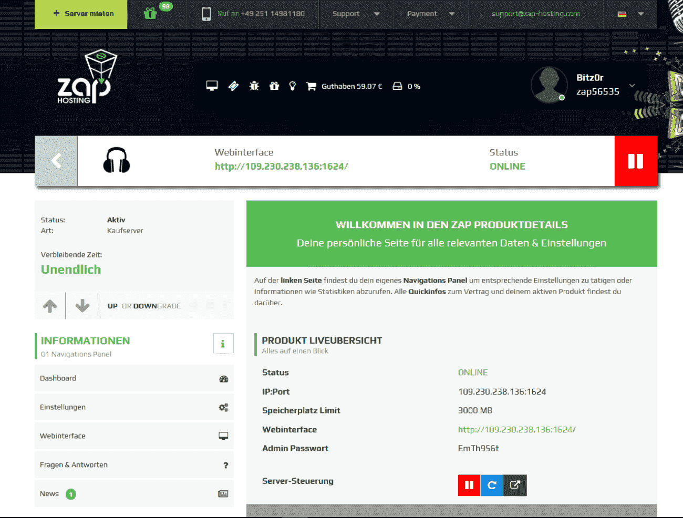Click the Einstellungen gears icon
The height and width of the screenshot is (518, 683).
coord(224,407)
